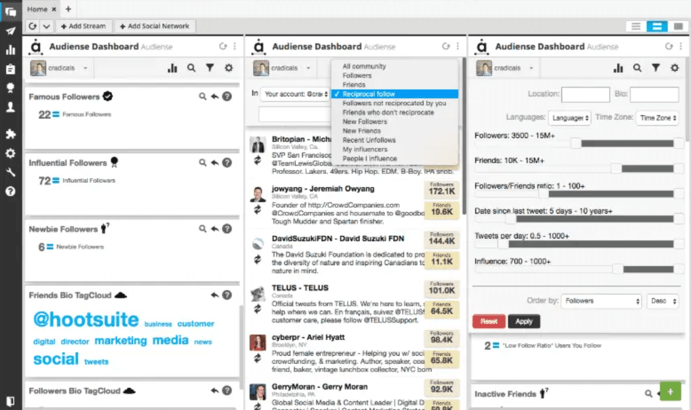Select 'My influencers' from the list
The width and height of the screenshot is (691, 410).
tap(365, 149)
